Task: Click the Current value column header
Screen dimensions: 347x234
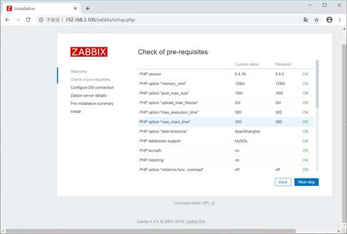Action: [246, 64]
